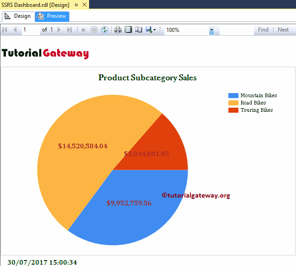Click the total pages "of 1" text
296x266 pixels.
coord(47,30)
